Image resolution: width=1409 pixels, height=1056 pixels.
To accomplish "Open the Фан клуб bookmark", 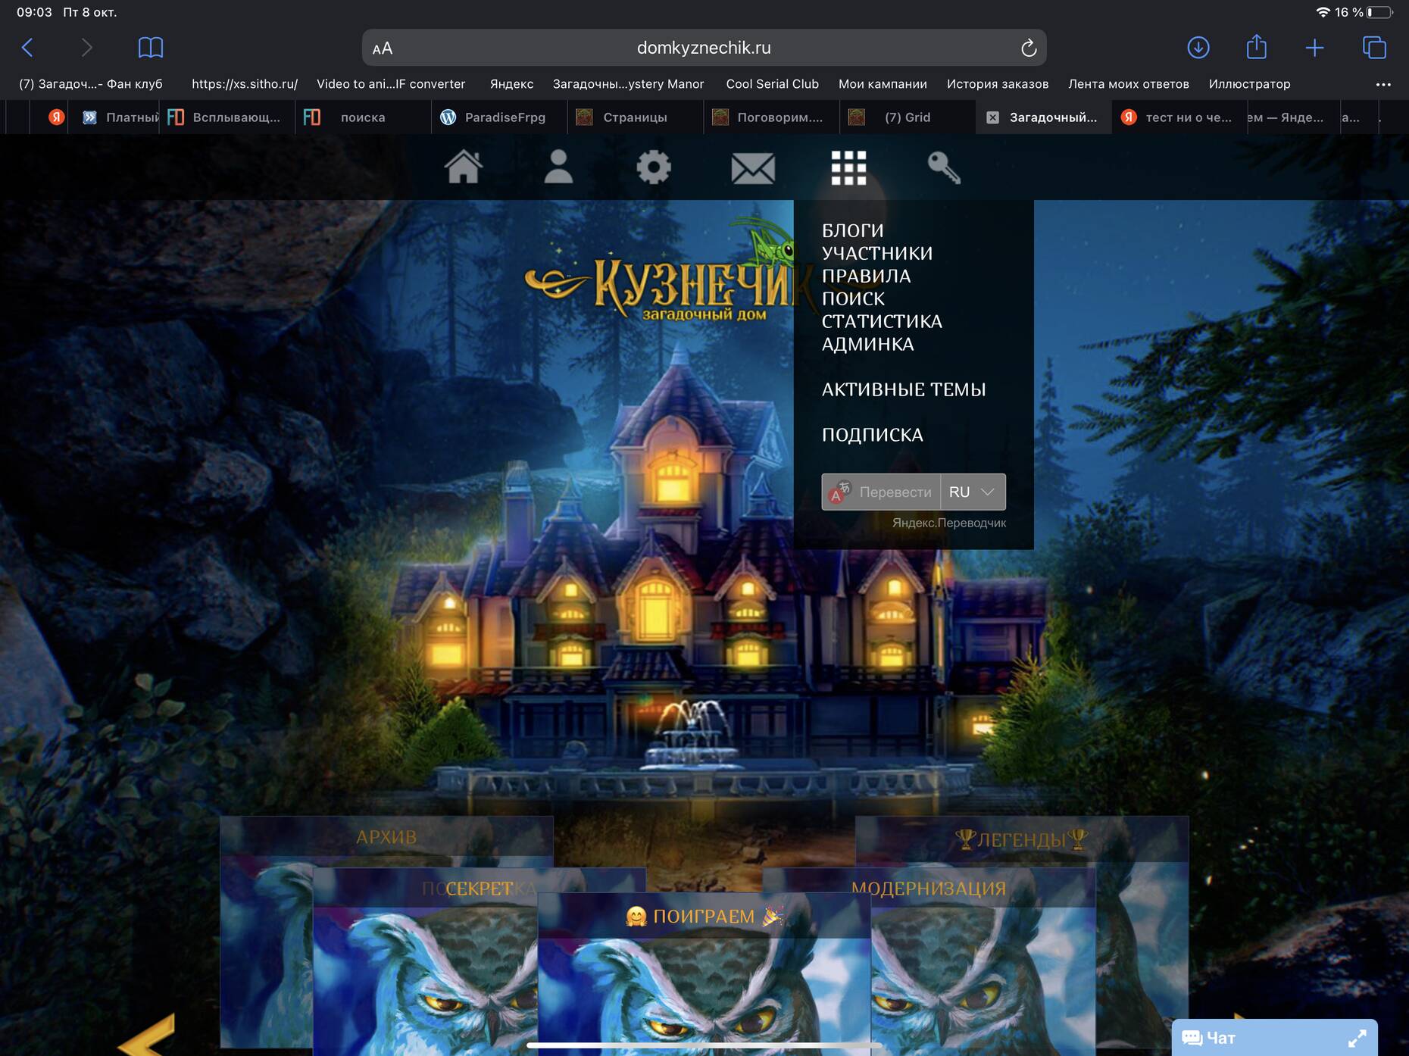I will (91, 84).
